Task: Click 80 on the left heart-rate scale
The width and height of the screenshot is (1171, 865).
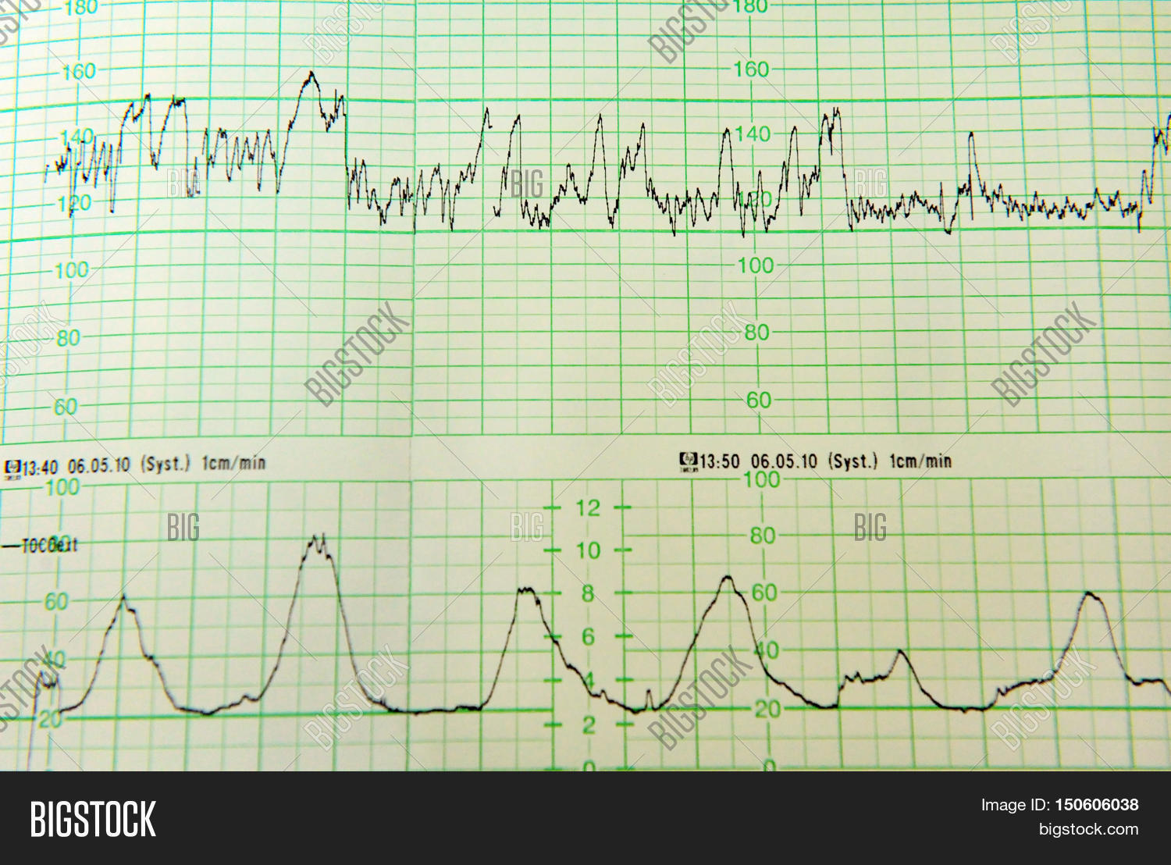Action: click(67, 338)
